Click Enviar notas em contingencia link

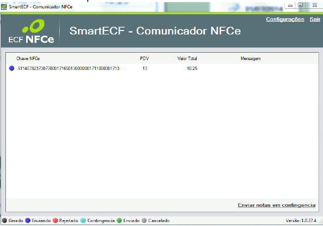(x=277, y=205)
